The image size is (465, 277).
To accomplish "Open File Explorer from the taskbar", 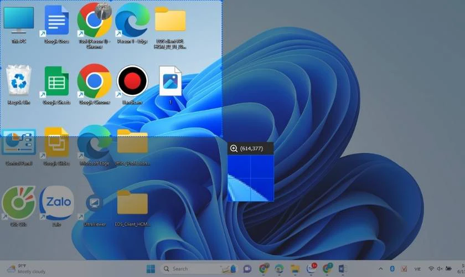I will coord(295,269).
